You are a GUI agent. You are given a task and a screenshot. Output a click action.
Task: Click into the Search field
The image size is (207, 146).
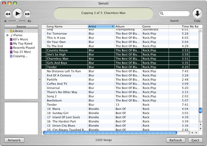click(174, 13)
